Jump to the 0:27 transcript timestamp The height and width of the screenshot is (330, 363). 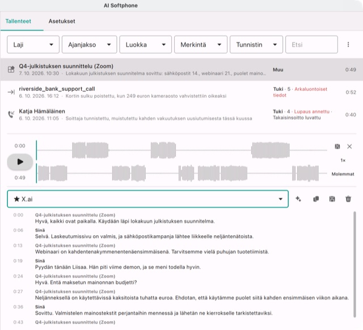click(18, 291)
